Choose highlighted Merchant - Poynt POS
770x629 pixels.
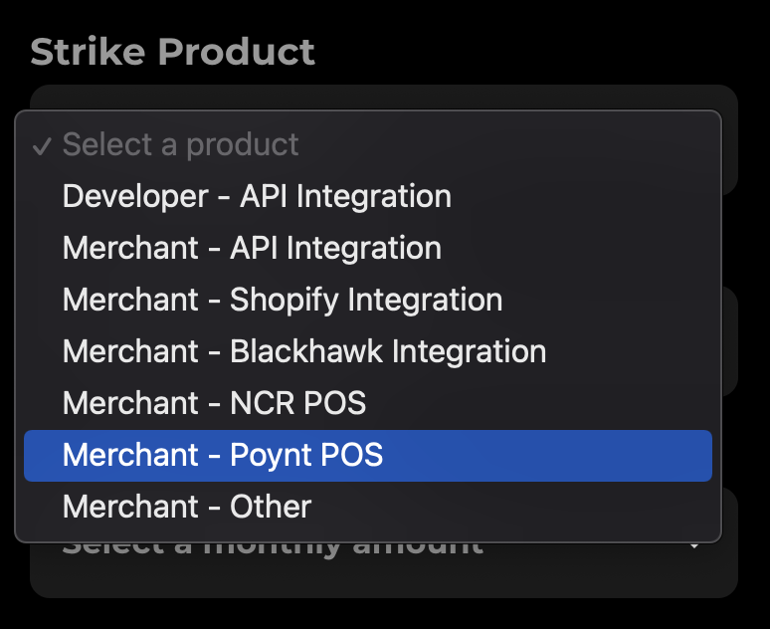point(368,456)
